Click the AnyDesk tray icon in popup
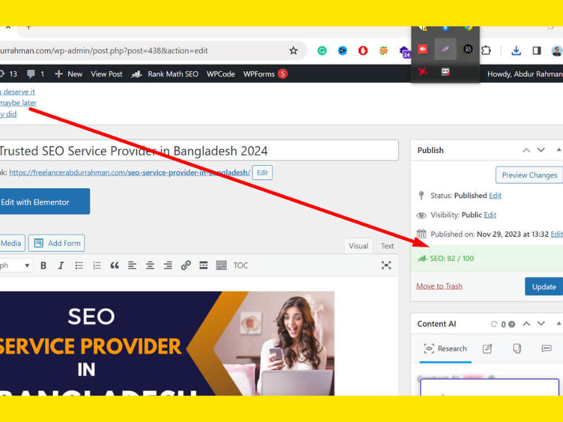 (423, 49)
